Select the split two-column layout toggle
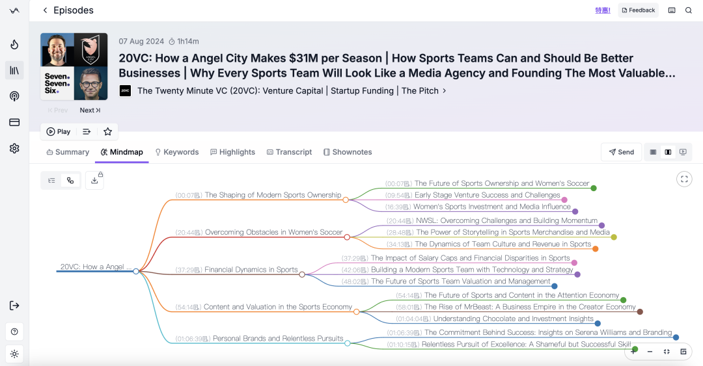This screenshot has width=703, height=366. point(668,152)
